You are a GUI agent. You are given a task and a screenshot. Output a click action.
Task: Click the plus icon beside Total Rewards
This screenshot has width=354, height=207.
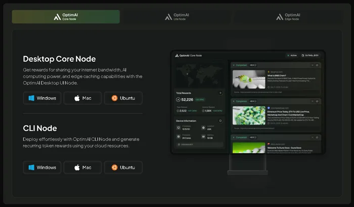(220, 93)
